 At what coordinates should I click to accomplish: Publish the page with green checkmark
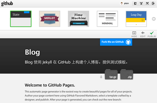click(152, 34)
